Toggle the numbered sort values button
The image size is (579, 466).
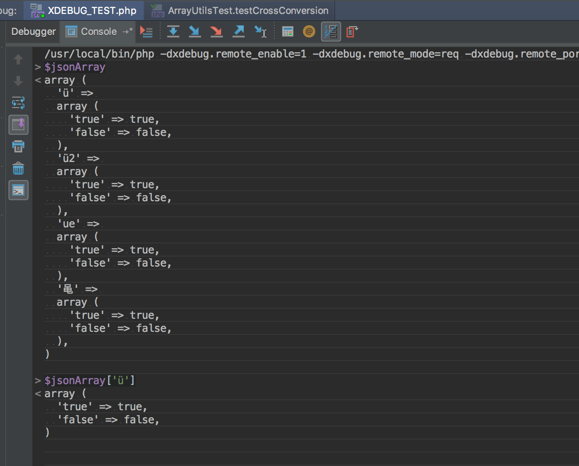point(331,32)
